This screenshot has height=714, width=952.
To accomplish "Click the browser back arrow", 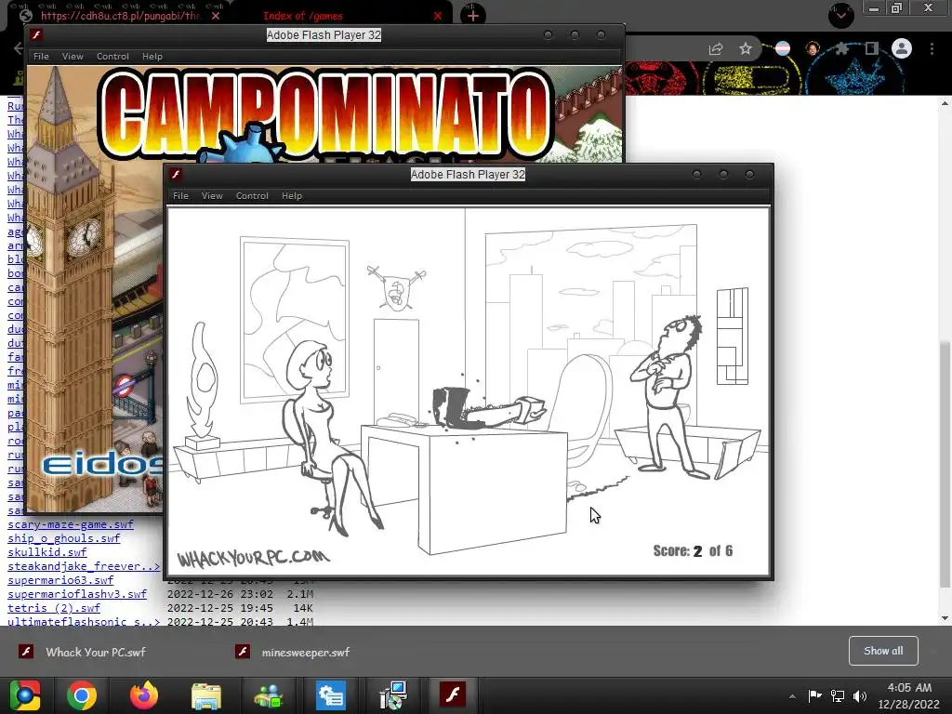I will tap(19, 48).
